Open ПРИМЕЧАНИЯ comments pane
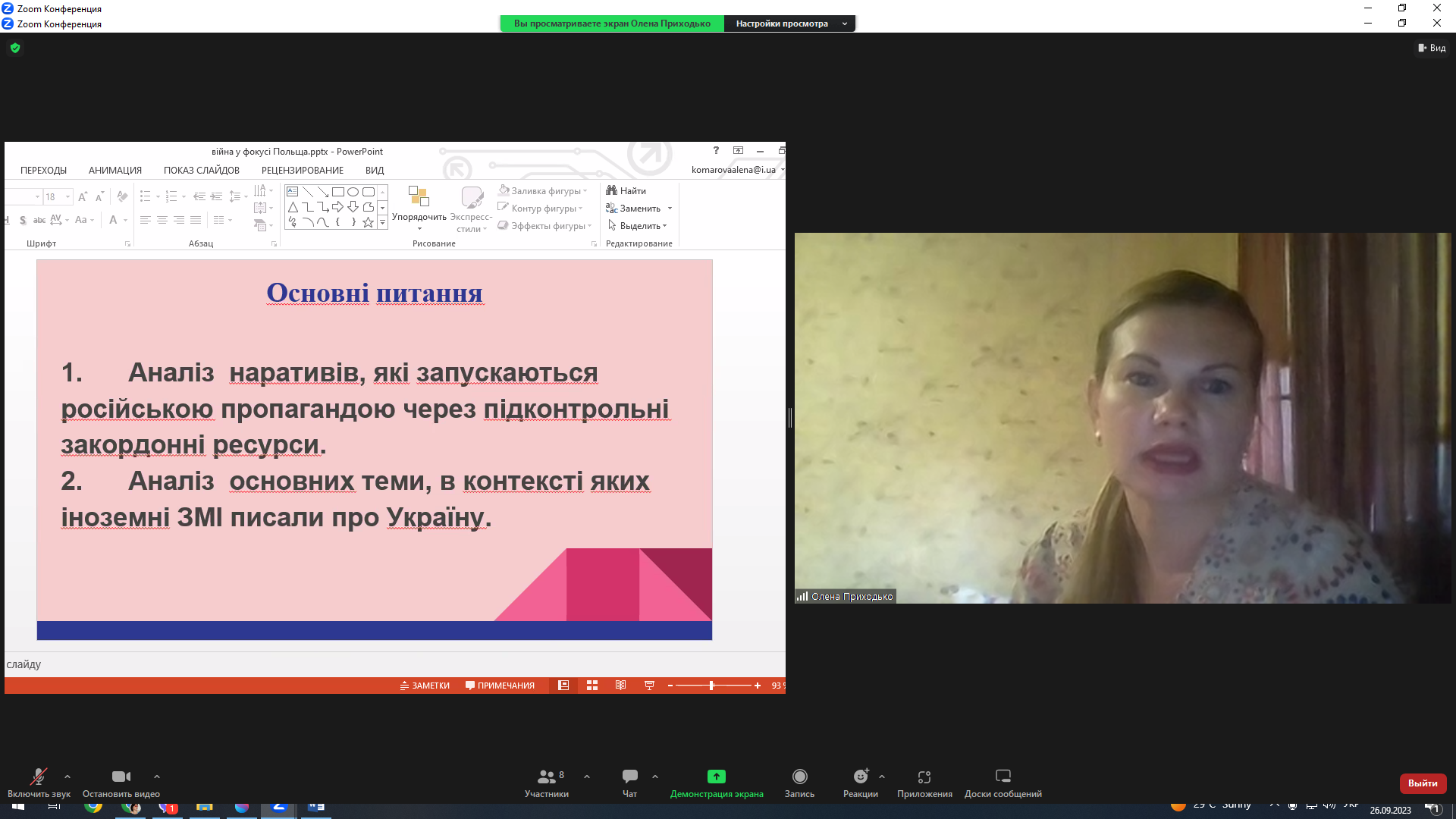Viewport: 1456px width, 819px height. 500,686
